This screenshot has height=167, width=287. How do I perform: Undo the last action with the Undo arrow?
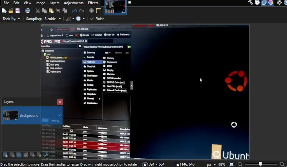click(75, 11)
